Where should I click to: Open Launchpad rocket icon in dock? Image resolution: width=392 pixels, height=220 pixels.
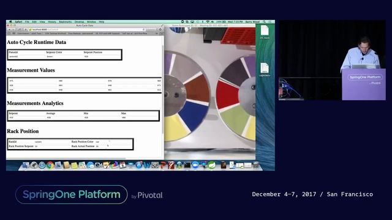click(34, 165)
